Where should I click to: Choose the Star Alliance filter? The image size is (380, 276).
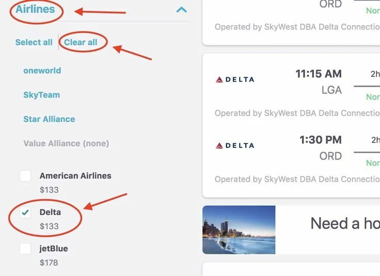49,119
